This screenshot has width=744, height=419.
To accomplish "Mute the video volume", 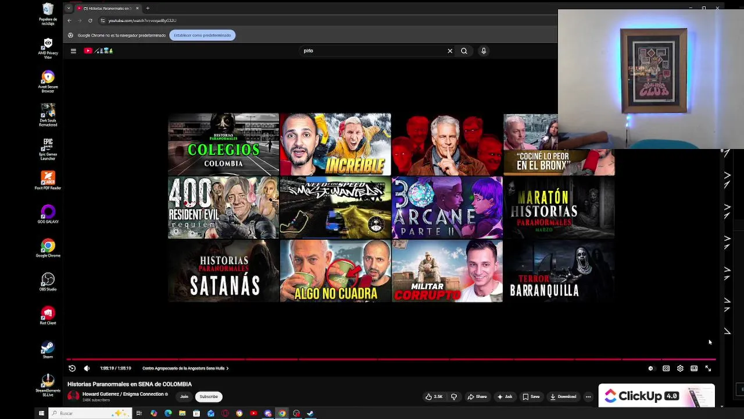I will point(87,368).
